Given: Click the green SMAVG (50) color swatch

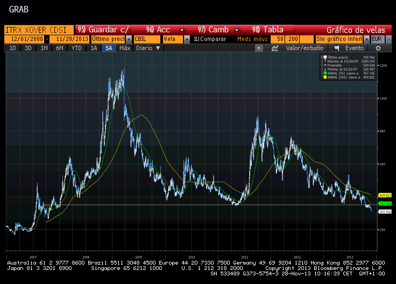Looking at the screenshot, I should tap(326, 73).
